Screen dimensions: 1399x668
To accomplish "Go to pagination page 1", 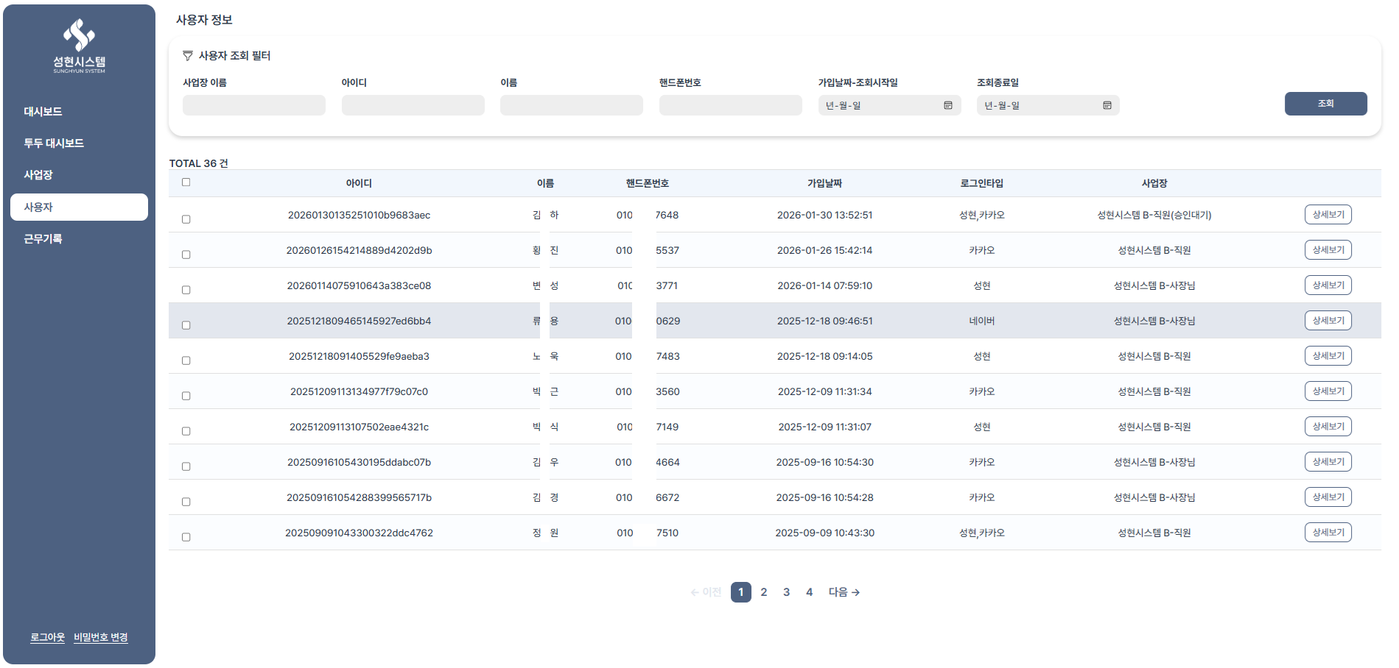I will tap(741, 592).
